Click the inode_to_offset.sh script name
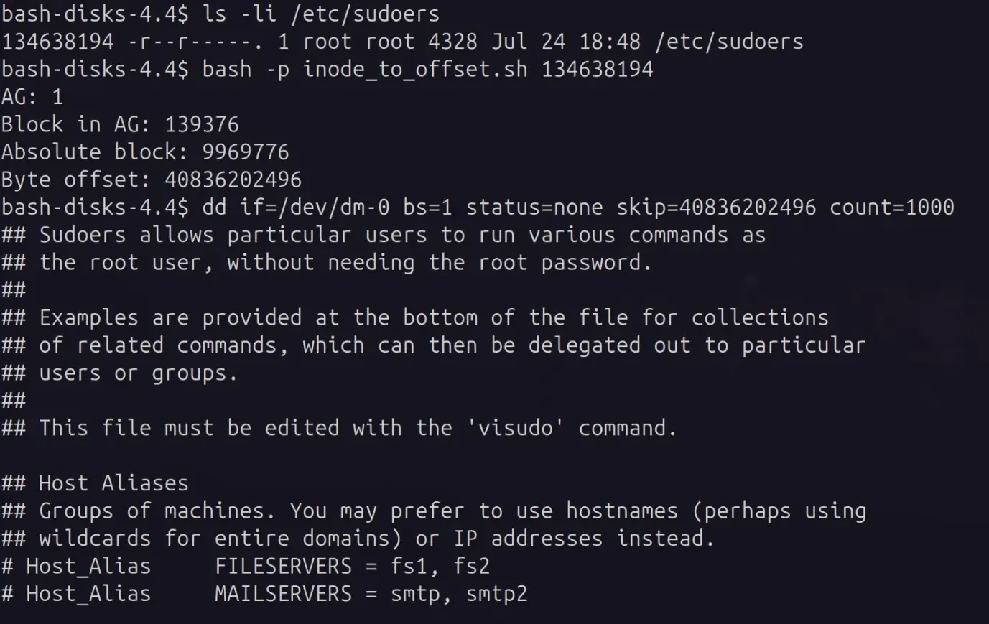Image resolution: width=989 pixels, height=624 pixels. [415, 70]
